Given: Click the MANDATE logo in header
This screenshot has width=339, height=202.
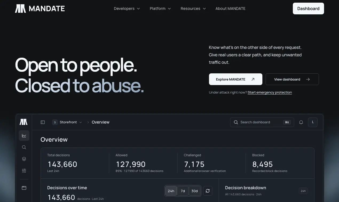Looking at the screenshot, I should [40, 9].
